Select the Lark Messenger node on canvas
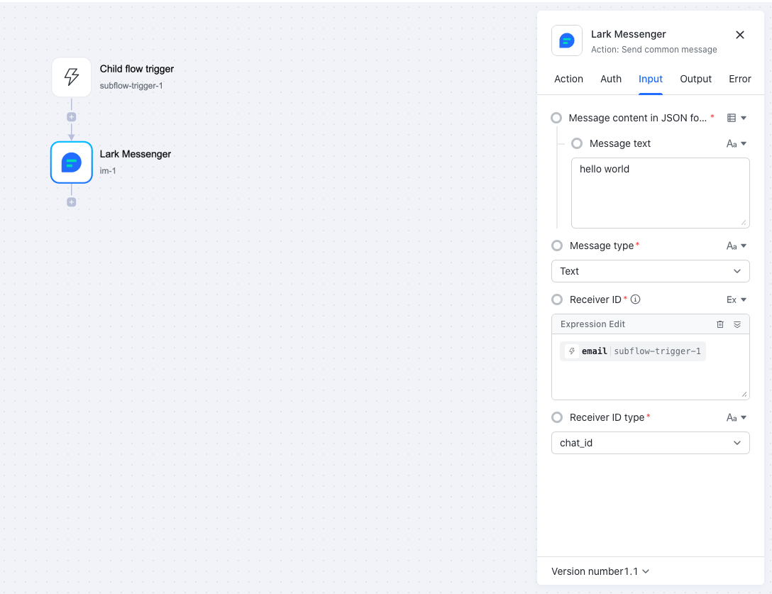The image size is (772, 594). (72, 163)
